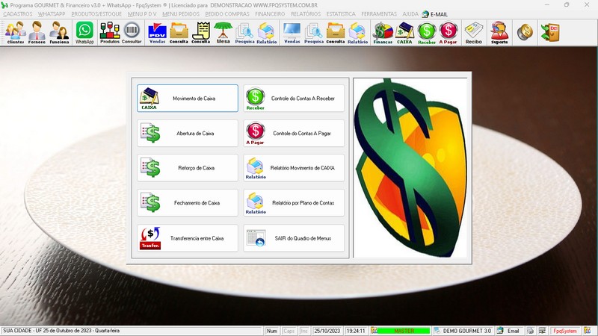Click the barcode Consultar icon

(x=132, y=33)
